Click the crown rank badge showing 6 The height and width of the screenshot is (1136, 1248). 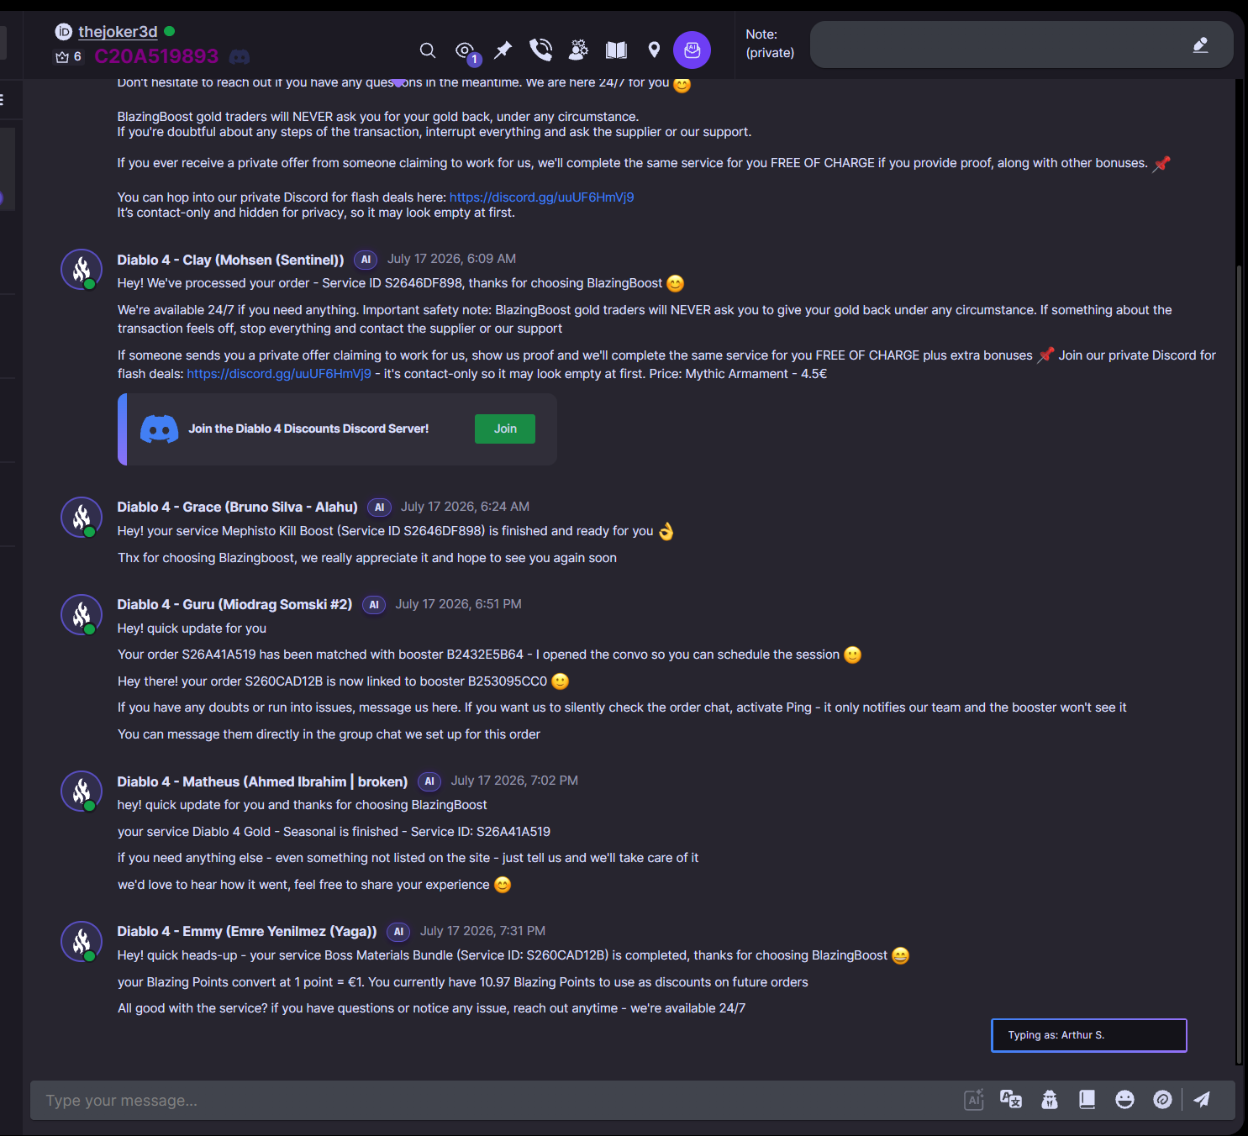[x=69, y=57]
